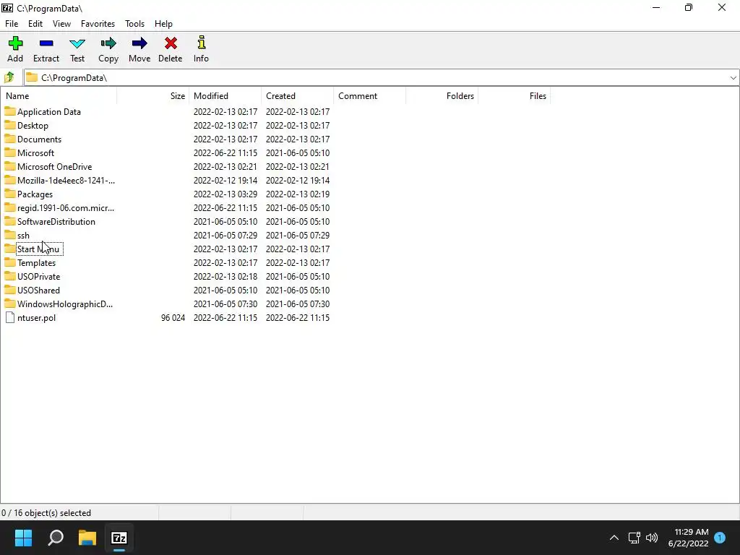Select the ssh folder icon
The height and width of the screenshot is (555, 740).
pyautogui.click(x=10, y=235)
